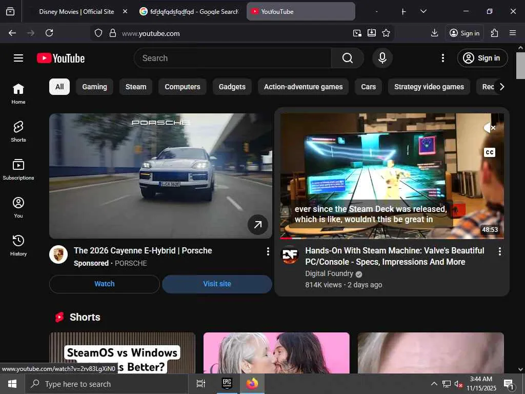The width and height of the screenshot is (525, 394).
Task: Click the red video preview progress bar
Action: click(x=286, y=238)
